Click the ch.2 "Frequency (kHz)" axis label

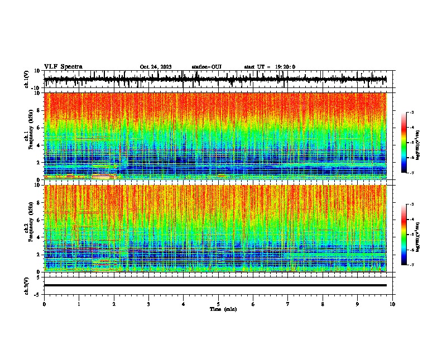[31, 222]
